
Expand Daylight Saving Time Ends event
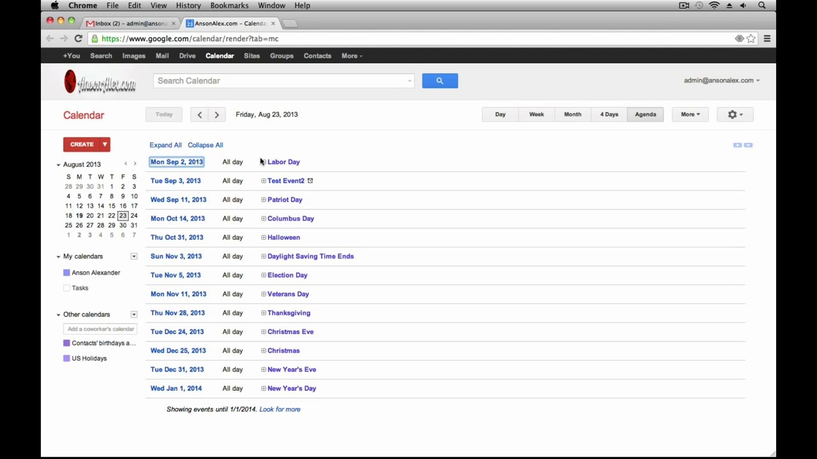(x=264, y=256)
